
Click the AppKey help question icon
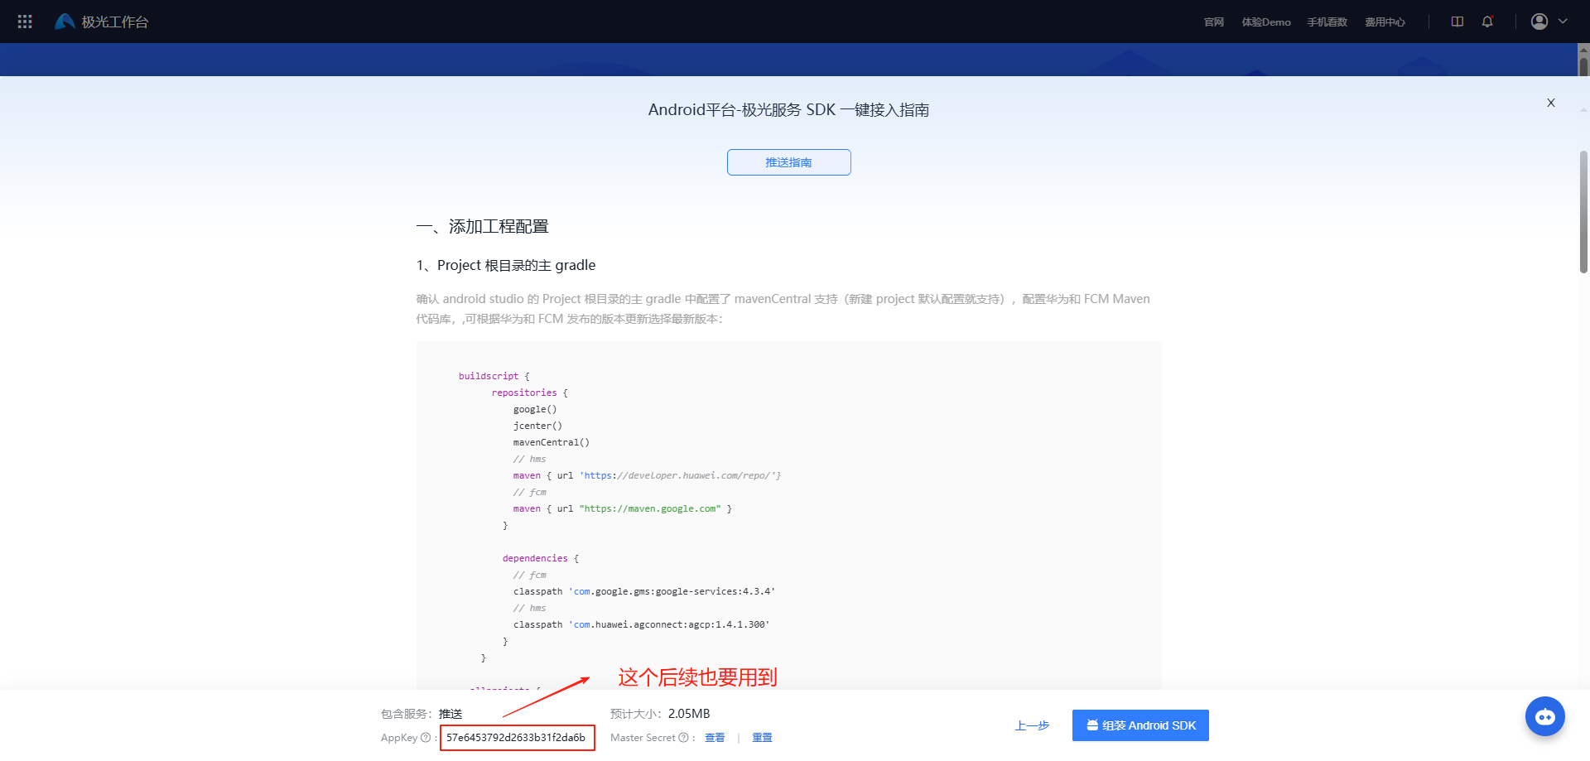[426, 738]
